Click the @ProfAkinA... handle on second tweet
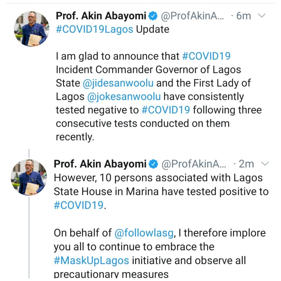 coord(194,164)
